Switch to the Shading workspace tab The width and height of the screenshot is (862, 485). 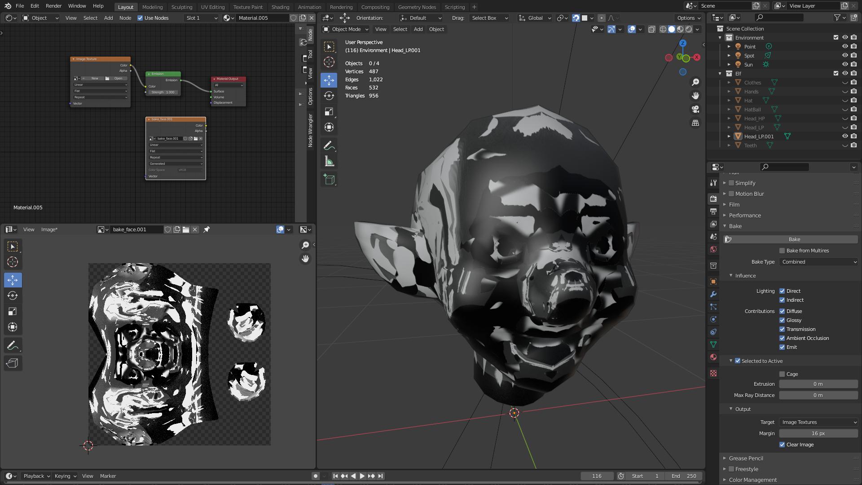coord(280,7)
